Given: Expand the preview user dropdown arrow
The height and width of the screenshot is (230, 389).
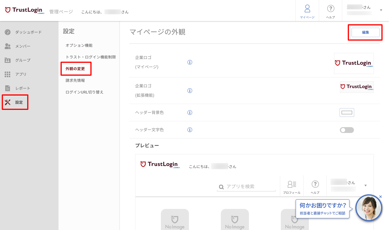Looking at the screenshot, I should (366, 186).
